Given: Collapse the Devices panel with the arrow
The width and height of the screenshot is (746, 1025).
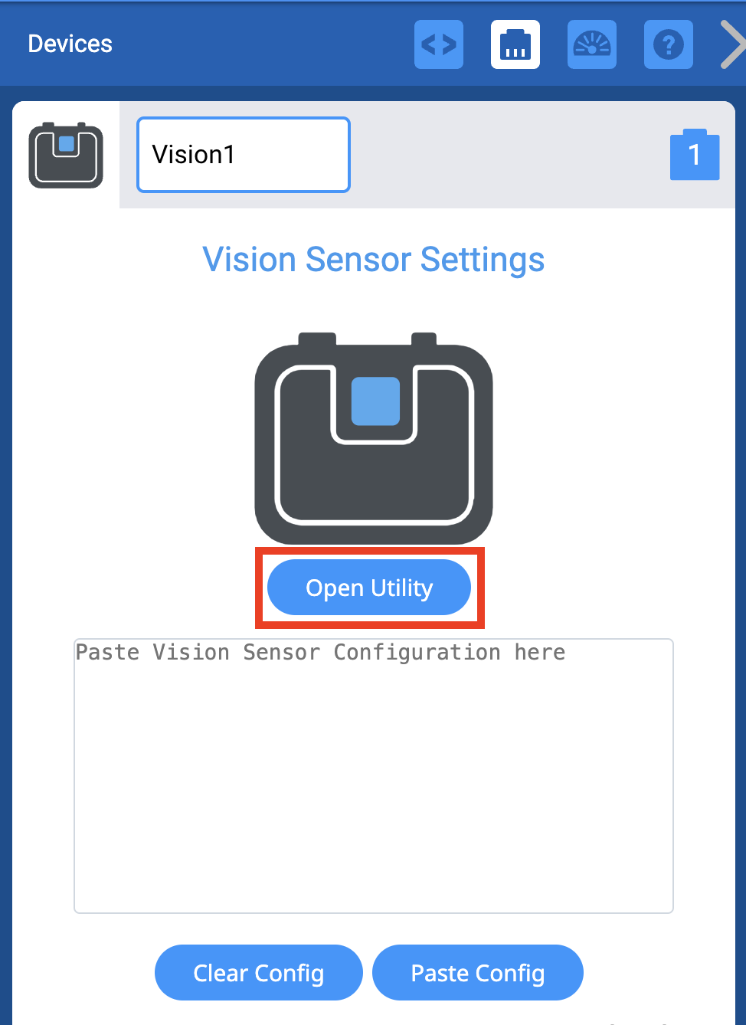Looking at the screenshot, I should [731, 44].
